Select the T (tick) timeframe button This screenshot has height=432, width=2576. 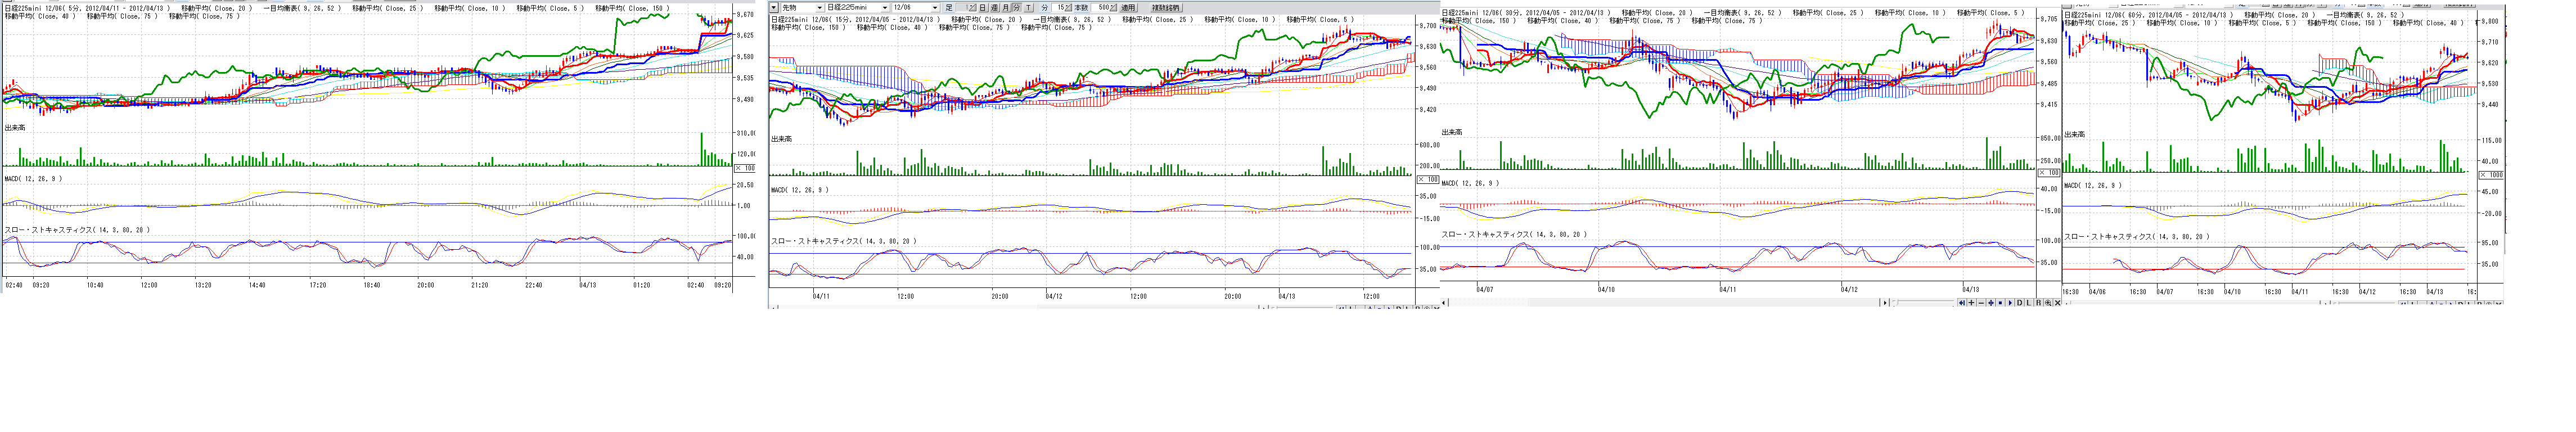[x=1029, y=8]
